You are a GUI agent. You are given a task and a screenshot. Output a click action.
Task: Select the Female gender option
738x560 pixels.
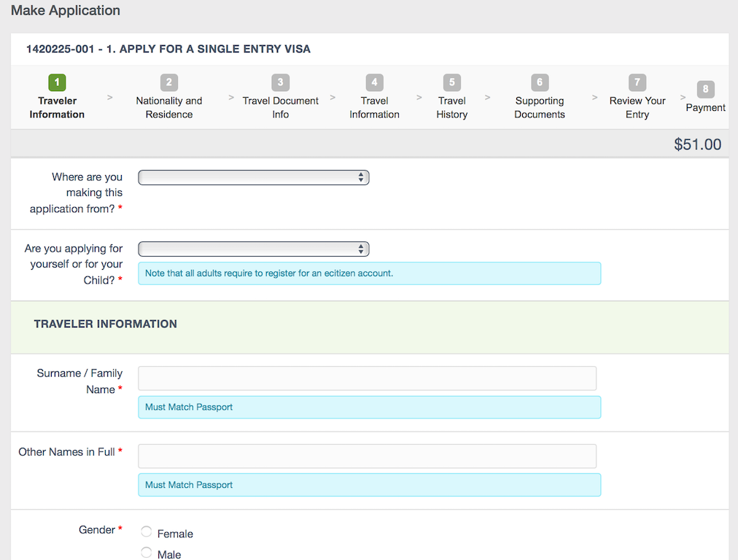pos(147,532)
